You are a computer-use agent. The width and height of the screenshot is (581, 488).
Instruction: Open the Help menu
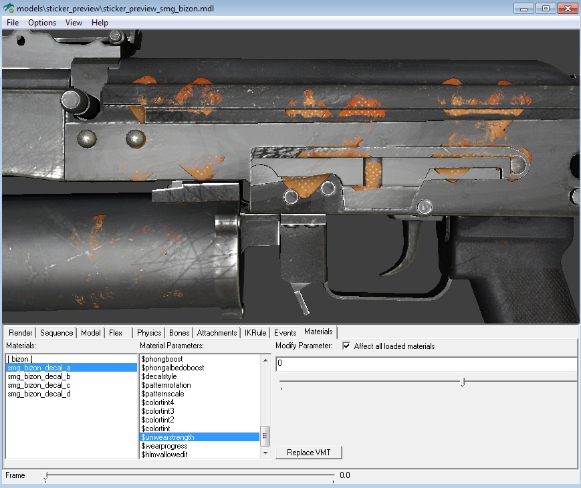coord(100,23)
